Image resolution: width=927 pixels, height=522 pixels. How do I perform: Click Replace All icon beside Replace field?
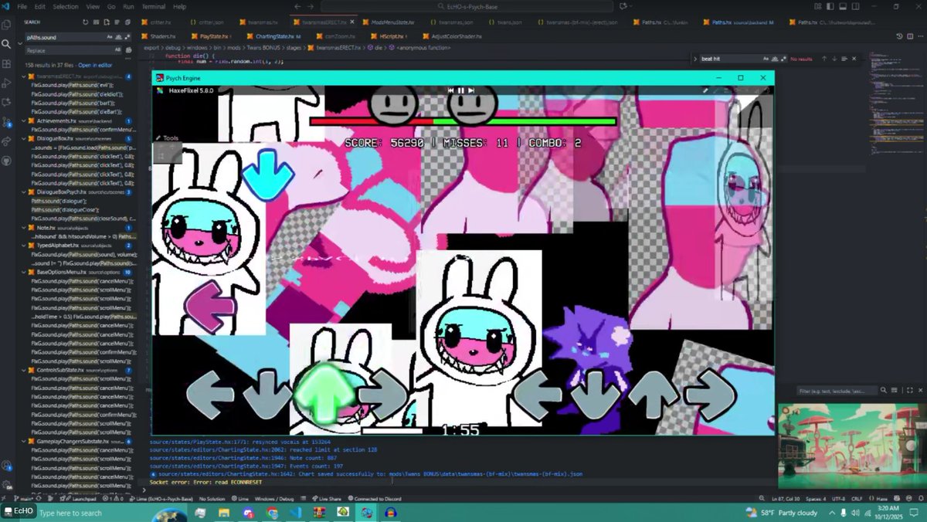point(128,50)
